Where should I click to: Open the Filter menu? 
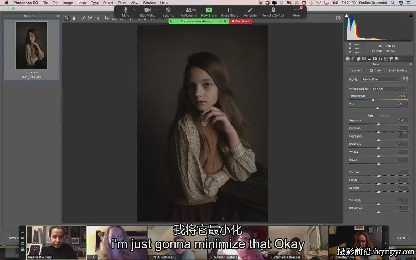pyautogui.click(x=122, y=3)
